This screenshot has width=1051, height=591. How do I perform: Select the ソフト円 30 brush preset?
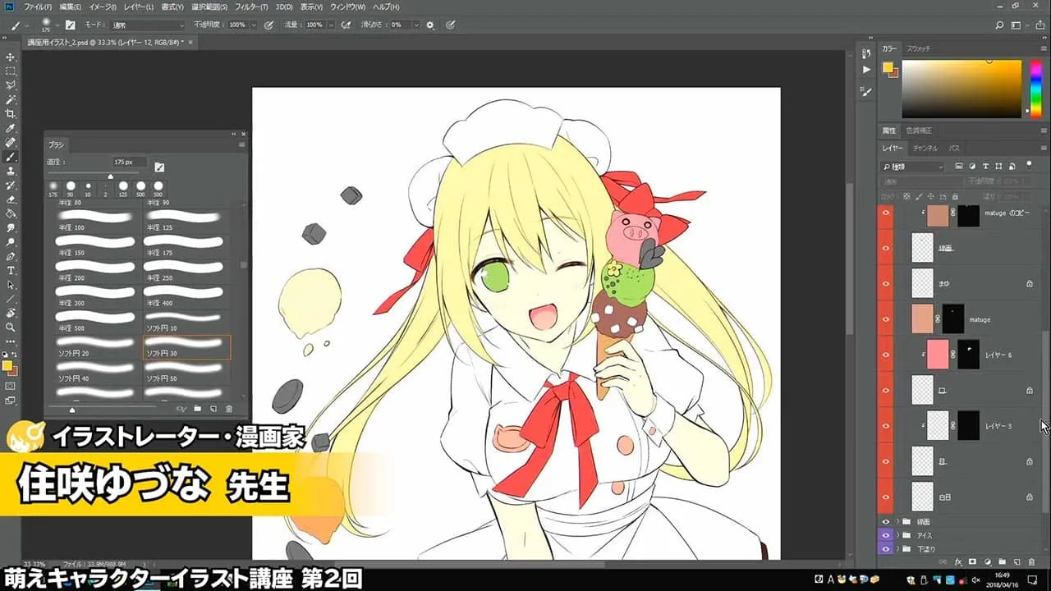click(185, 346)
